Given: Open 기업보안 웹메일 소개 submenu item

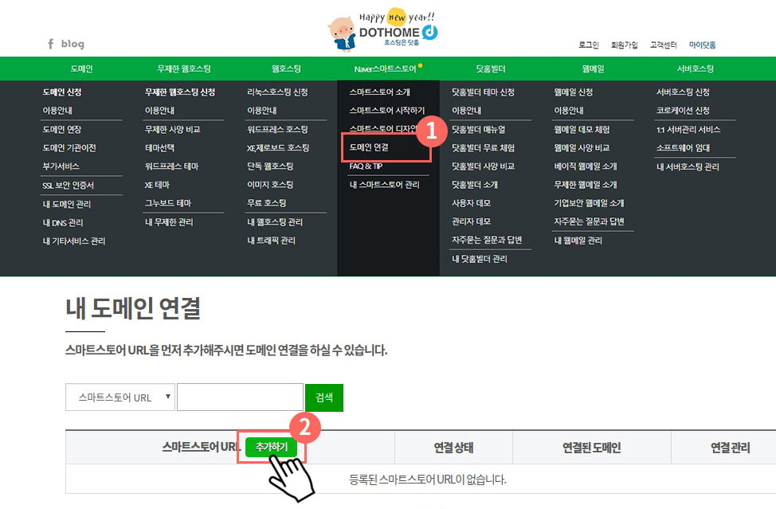Looking at the screenshot, I should point(589,203).
